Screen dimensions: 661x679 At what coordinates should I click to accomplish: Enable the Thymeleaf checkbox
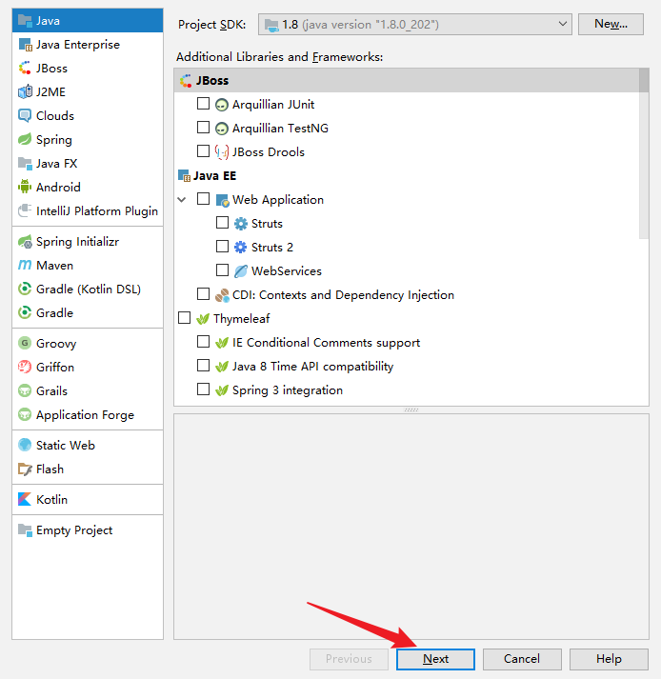185,318
